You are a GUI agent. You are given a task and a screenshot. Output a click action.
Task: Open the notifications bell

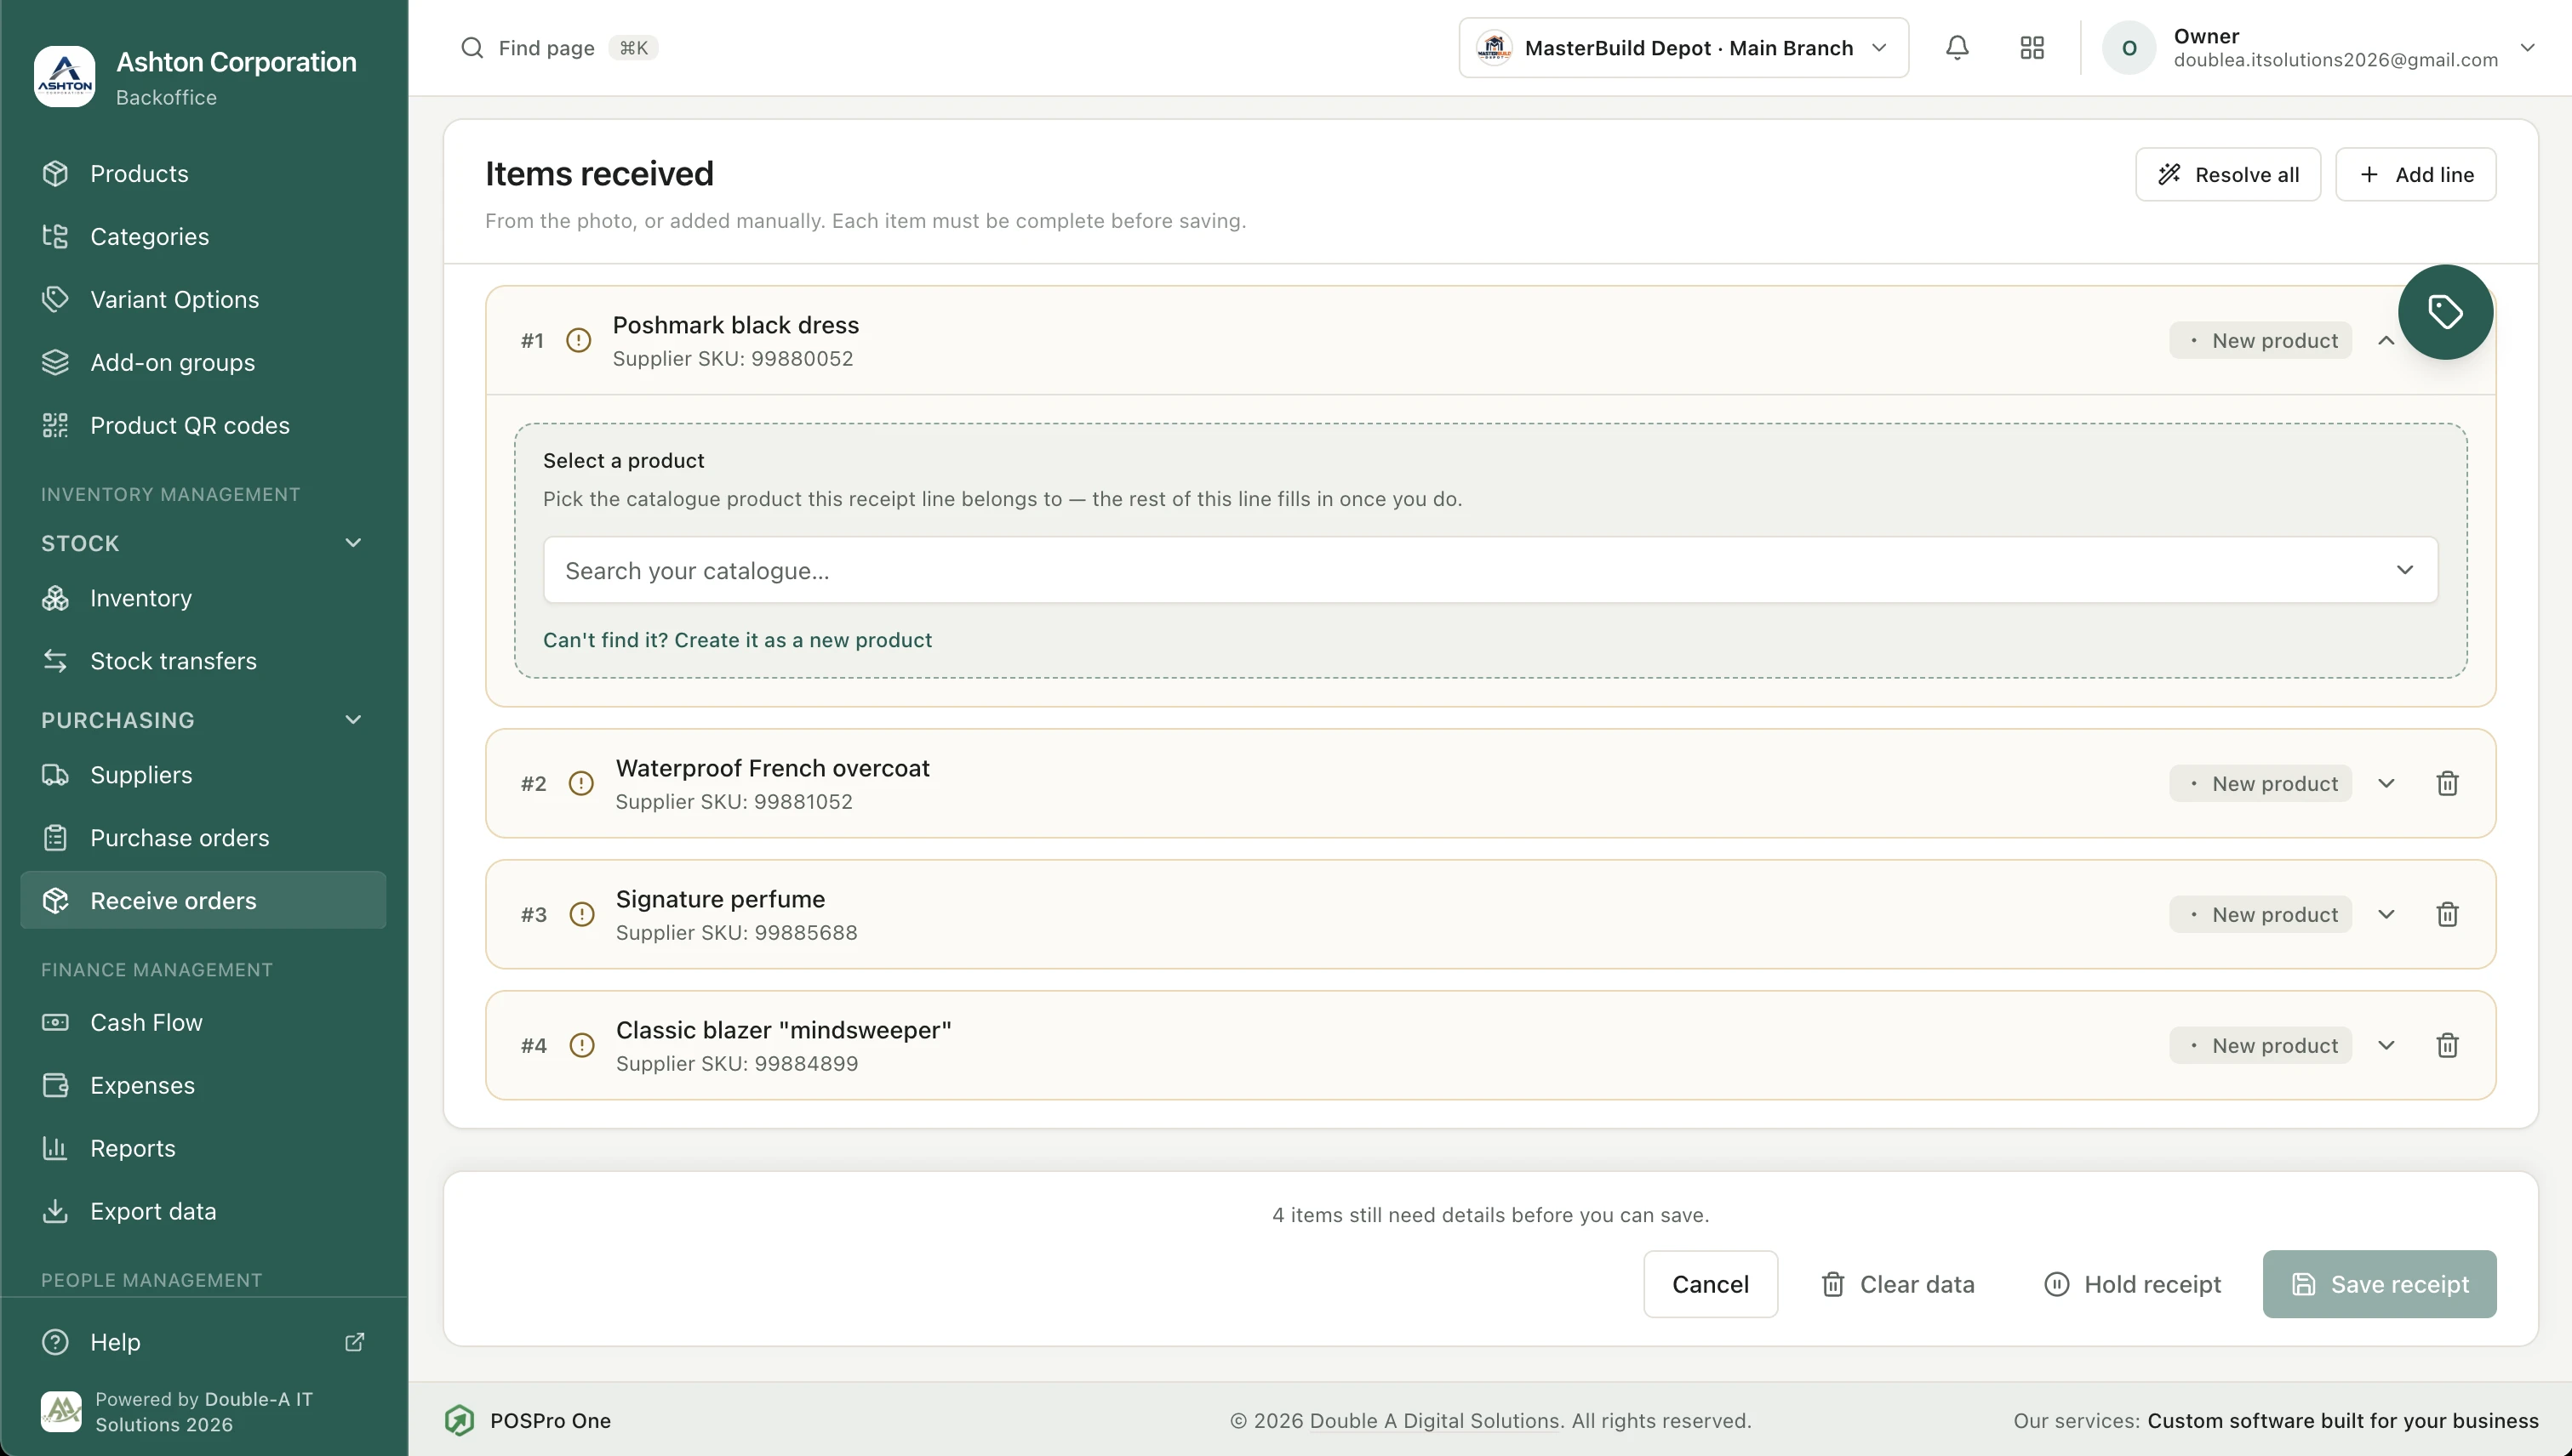[x=1957, y=47]
